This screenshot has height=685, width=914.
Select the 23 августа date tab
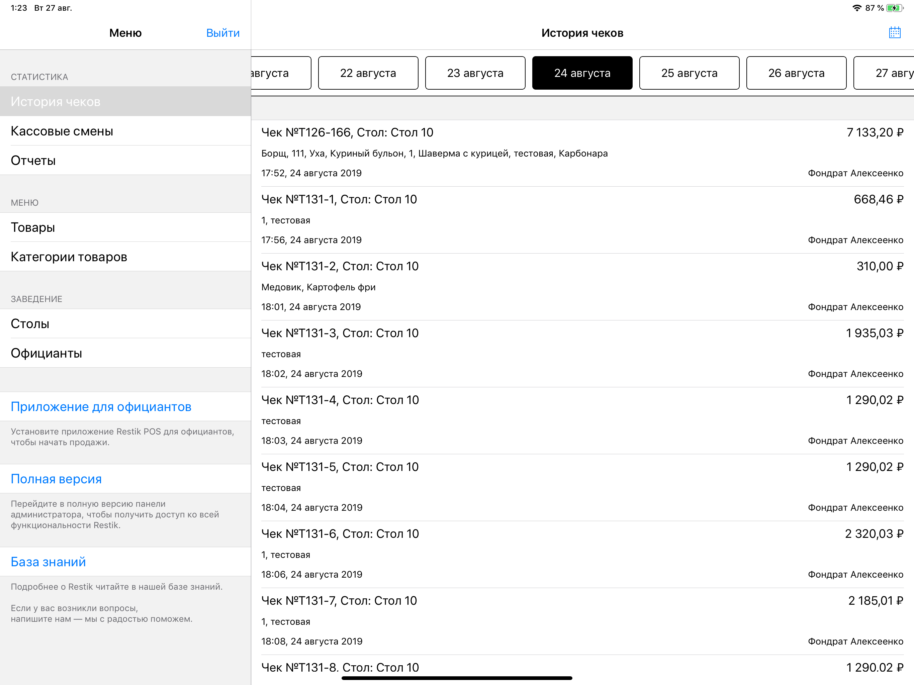(x=475, y=73)
